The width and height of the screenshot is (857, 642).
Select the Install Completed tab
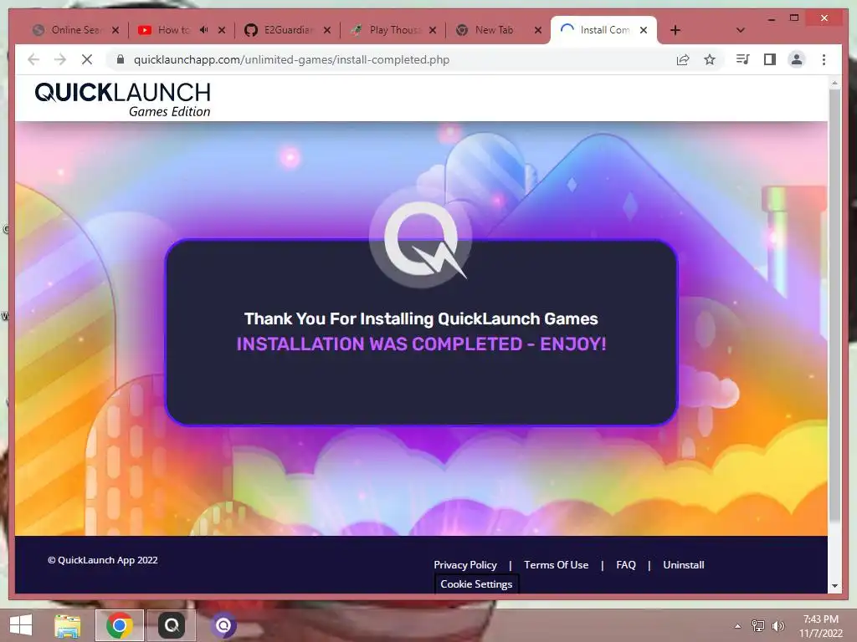(603, 30)
